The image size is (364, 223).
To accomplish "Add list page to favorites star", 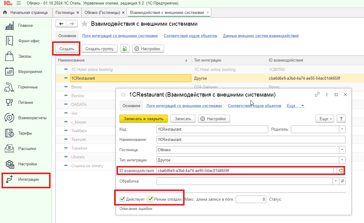I will [x=85, y=24].
